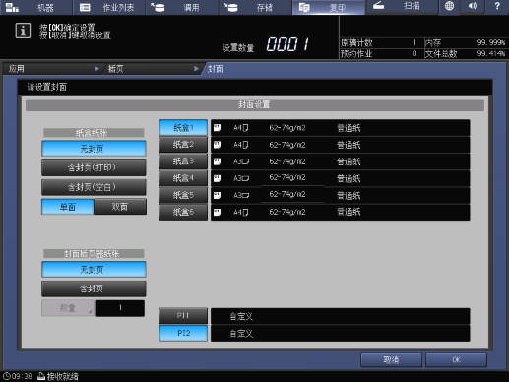Click the 内存 memory percentage
Viewport: 509px width, 382px height.
[x=491, y=42]
